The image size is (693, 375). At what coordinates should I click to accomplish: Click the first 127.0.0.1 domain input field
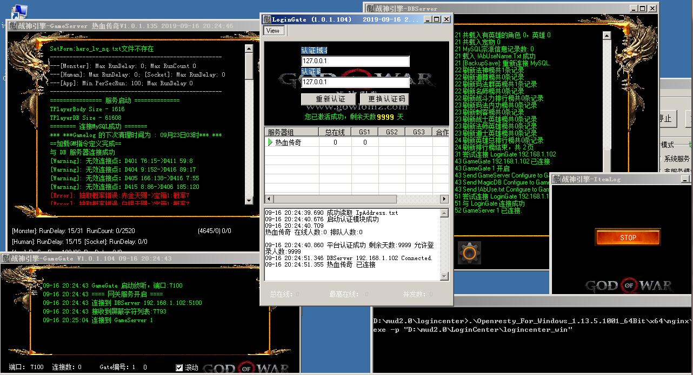coord(355,62)
